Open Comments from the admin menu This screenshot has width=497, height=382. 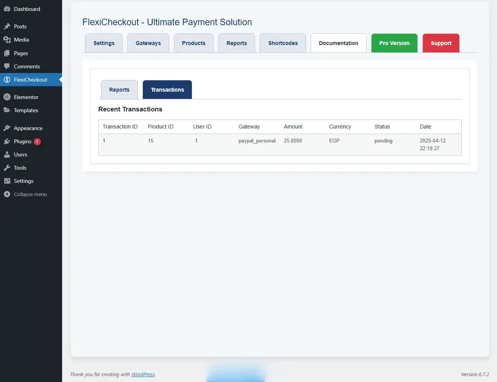tap(31, 66)
